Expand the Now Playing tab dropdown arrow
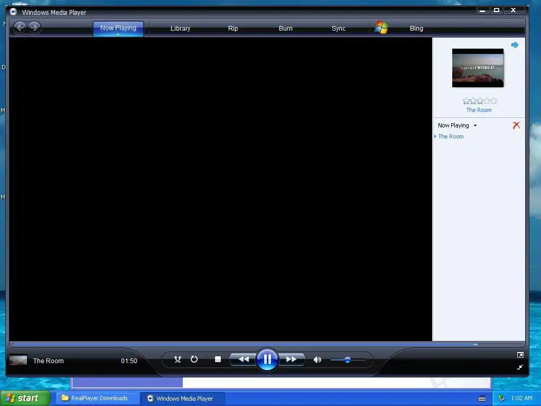Image resolution: width=541 pixels, height=406 pixels. (x=118, y=34)
